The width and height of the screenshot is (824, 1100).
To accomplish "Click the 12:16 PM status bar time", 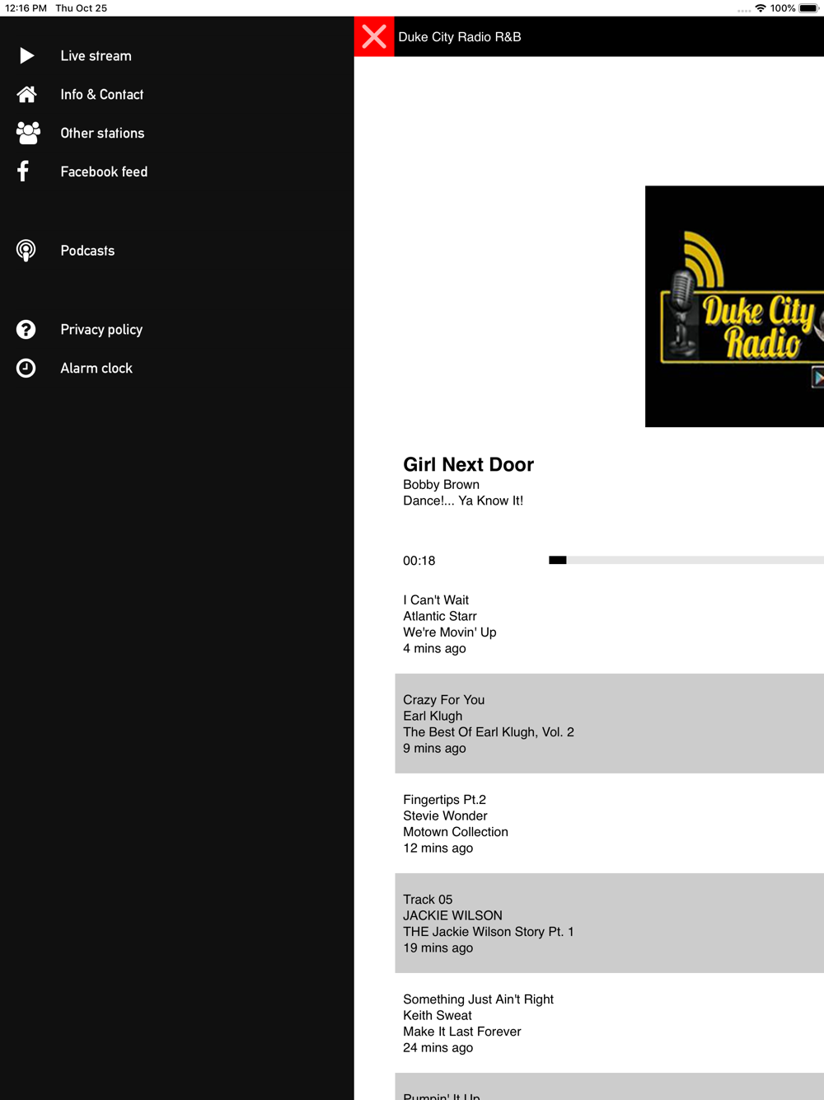I will (x=26, y=8).
